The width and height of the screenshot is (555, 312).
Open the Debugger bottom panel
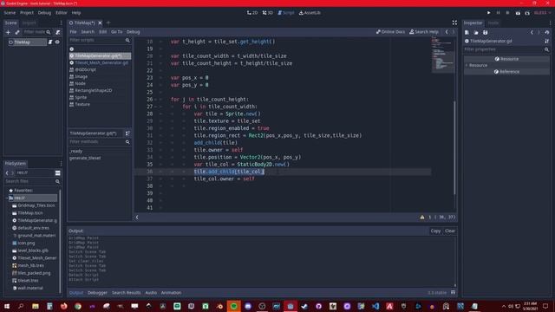[97, 293]
